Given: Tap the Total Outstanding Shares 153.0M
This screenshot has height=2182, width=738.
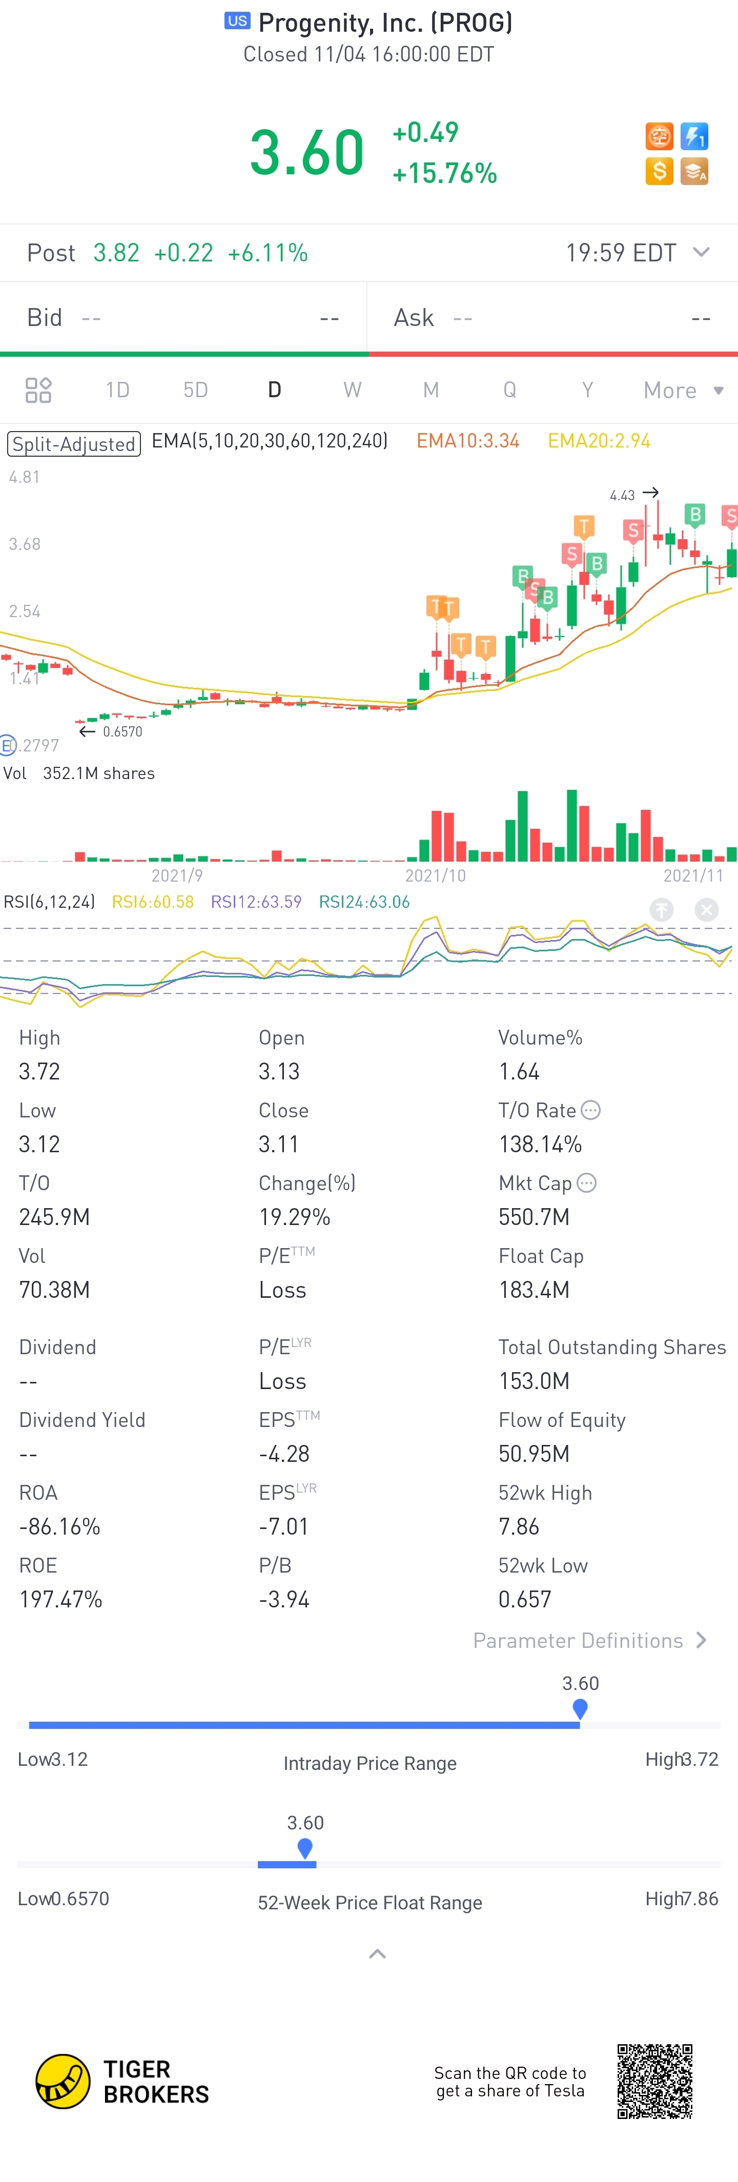Looking at the screenshot, I should pos(534,1381).
